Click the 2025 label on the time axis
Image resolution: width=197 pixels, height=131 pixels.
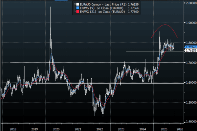tap(164, 129)
